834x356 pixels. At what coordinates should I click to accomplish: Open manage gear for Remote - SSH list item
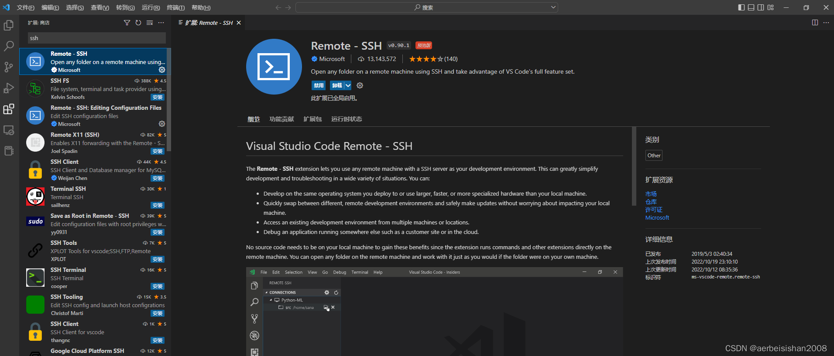[162, 70]
